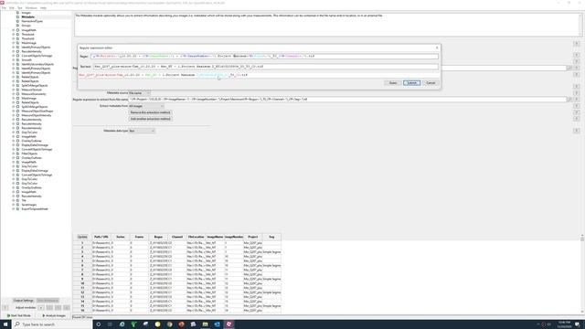Toggle display window eye for Tile module
This screenshot has height=329, width=585.
click(14, 200)
